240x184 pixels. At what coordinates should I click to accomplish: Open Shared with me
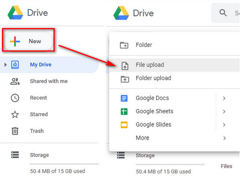(x=49, y=81)
